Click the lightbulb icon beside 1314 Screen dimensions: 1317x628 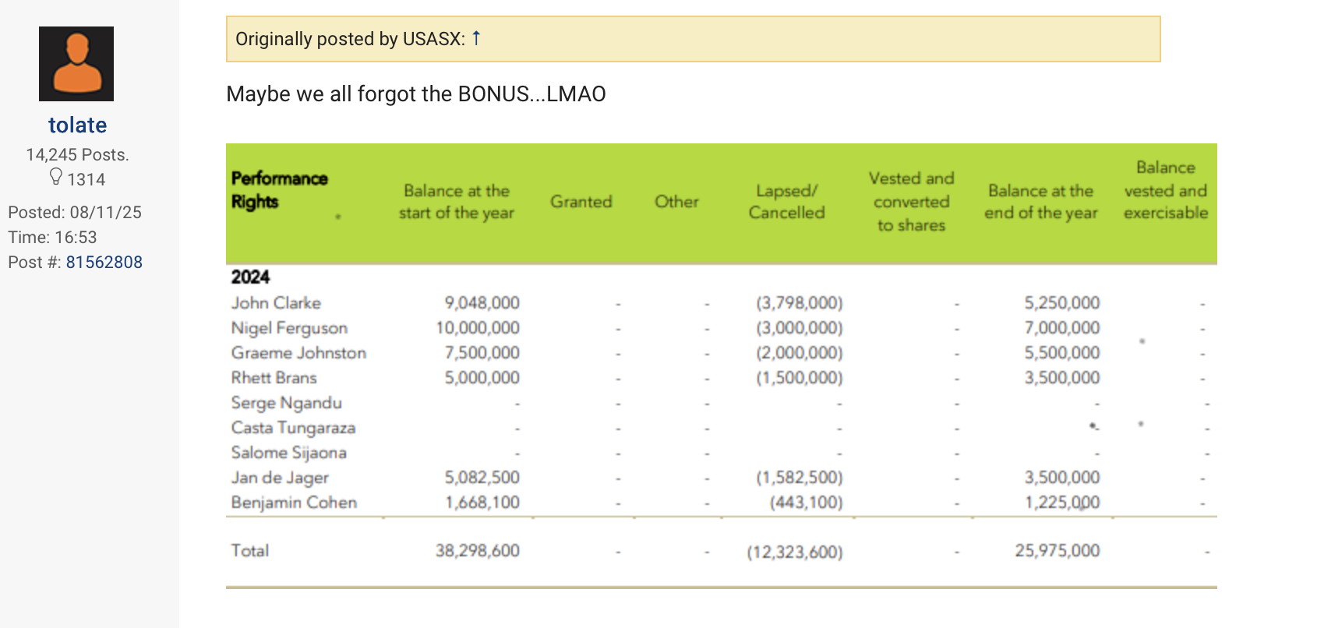point(55,178)
